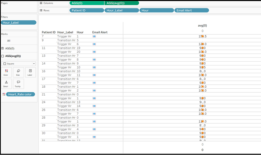Click the Rows shelf icon
The image size is (261, 155).
[x=41, y=10]
